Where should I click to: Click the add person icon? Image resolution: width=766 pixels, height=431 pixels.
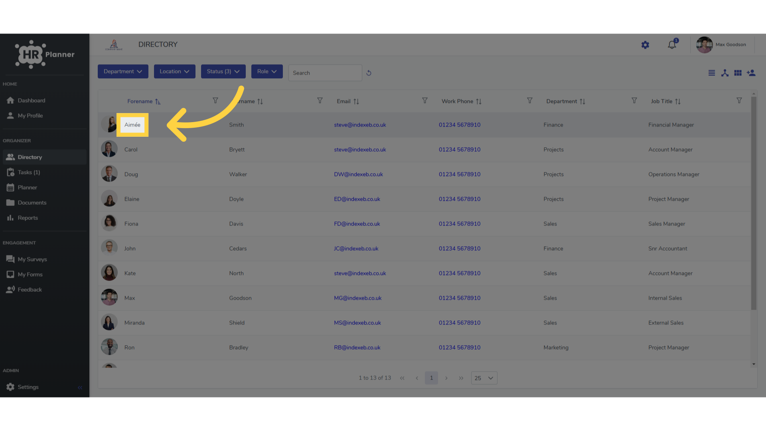point(751,73)
